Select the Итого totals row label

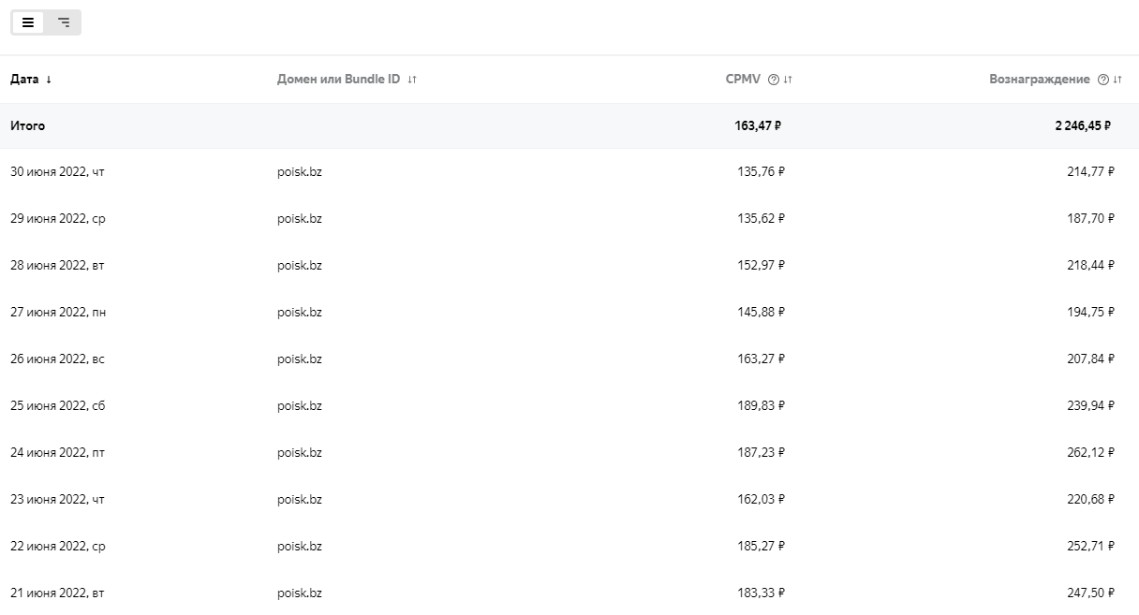tap(27, 125)
